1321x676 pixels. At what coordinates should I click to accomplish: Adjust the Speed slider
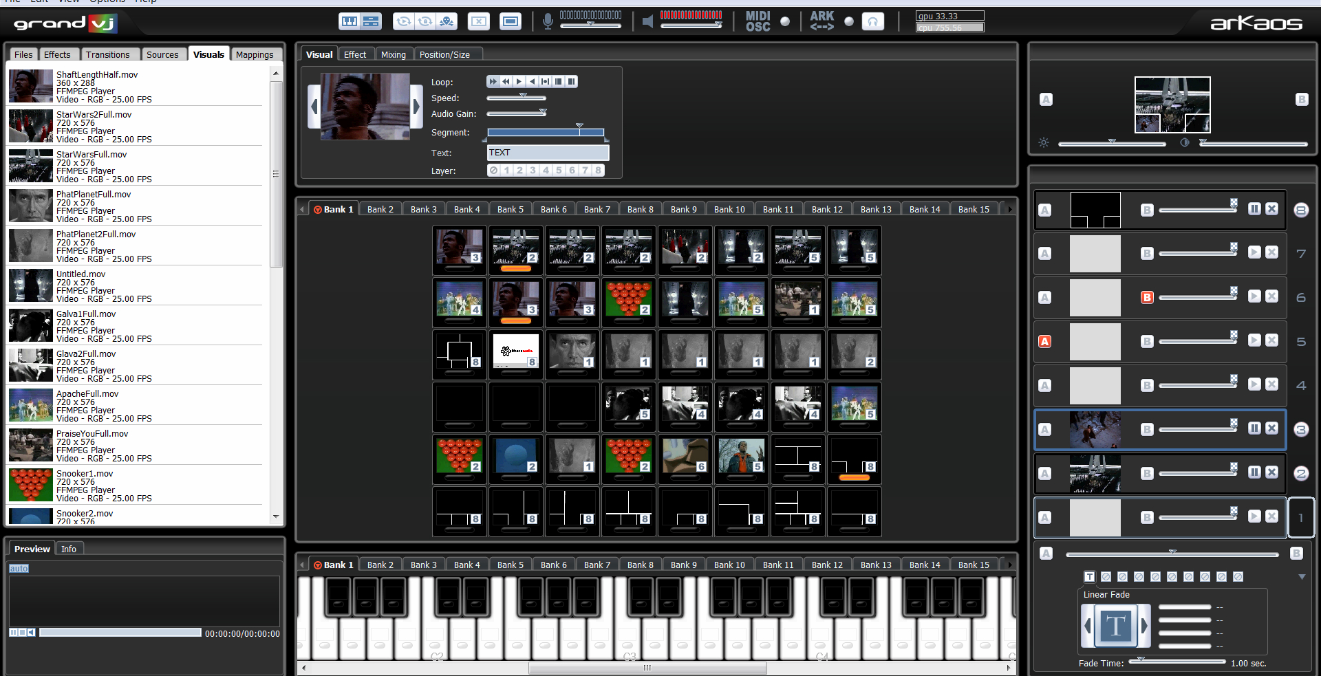(517, 98)
